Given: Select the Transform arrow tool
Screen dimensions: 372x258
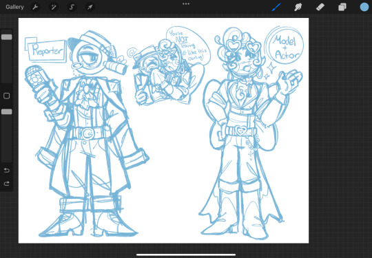Looking at the screenshot, I should (90, 7).
